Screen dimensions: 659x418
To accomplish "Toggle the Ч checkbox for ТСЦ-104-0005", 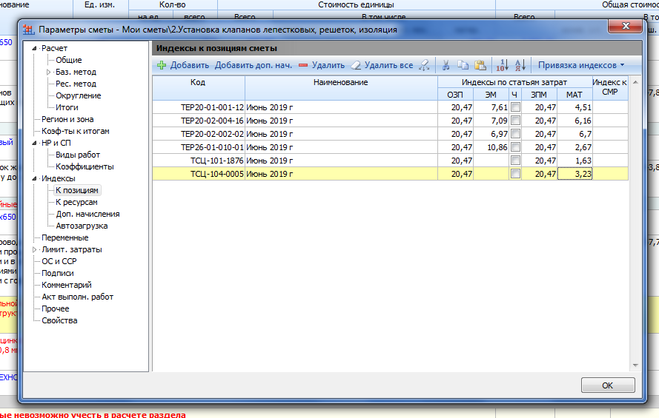I will (515, 174).
